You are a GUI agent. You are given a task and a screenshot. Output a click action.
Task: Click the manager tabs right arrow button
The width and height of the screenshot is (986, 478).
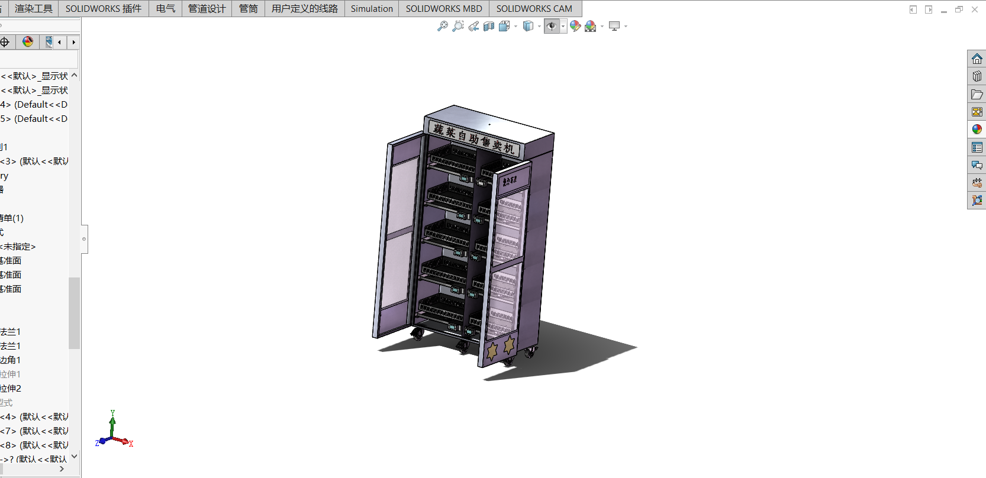click(73, 42)
